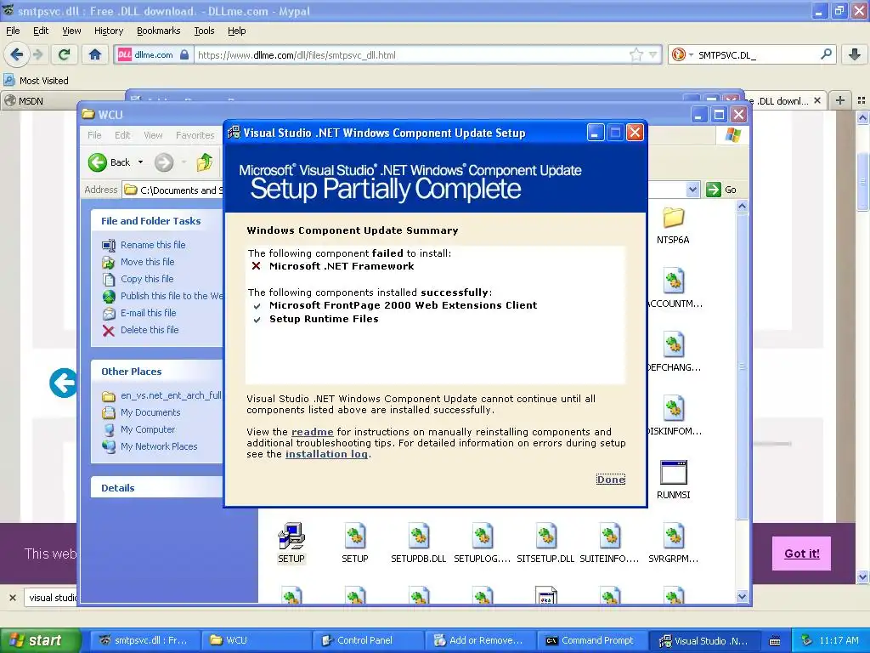Open My Documents in Other Places

coord(150,412)
